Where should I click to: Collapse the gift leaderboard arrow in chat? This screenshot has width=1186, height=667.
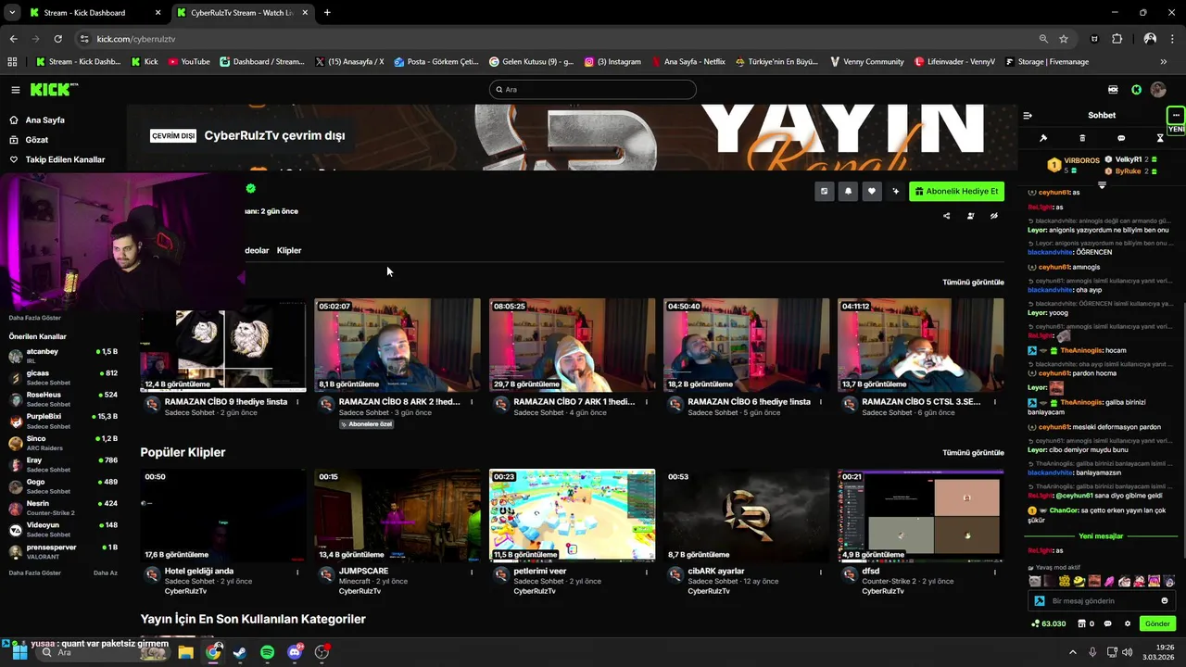(x=1102, y=185)
